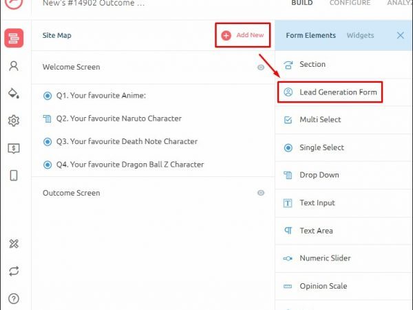
Task: Open the mobile preview sidebar icon
Action: (14, 176)
